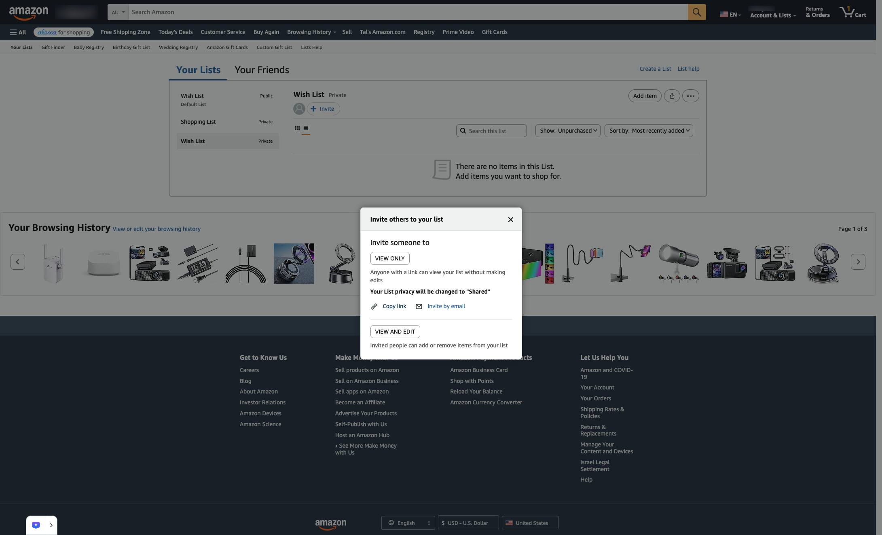Click the Copy link text
This screenshot has width=882, height=535.
(394, 306)
